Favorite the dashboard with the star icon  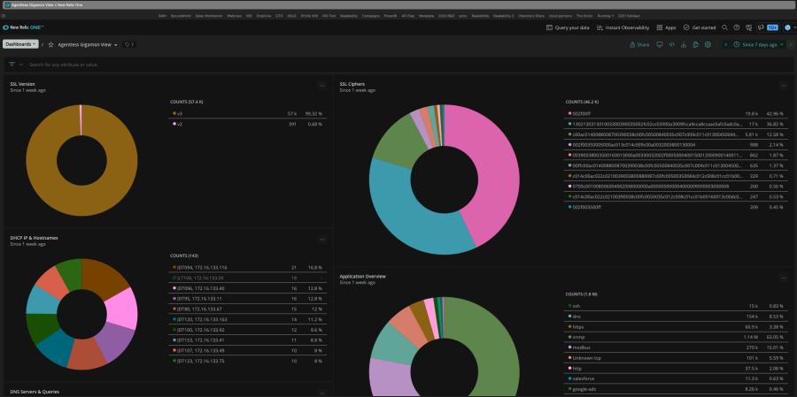50,45
